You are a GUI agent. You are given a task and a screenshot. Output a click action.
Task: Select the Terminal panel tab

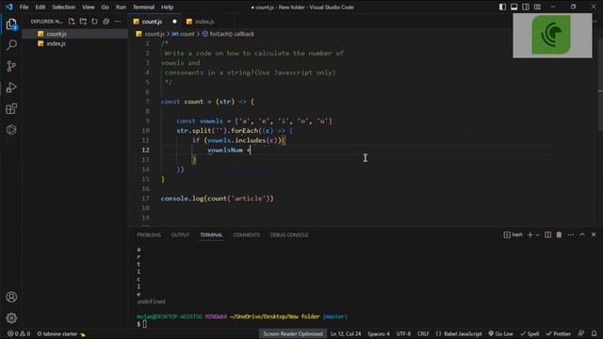tap(211, 234)
